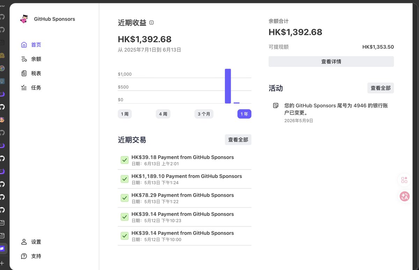This screenshot has height=270, width=419.
Task: Click 查看全部 next to 活动
Action: coord(381,88)
